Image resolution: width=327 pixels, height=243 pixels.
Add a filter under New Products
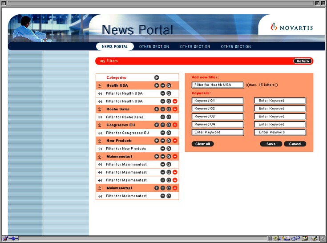(157, 141)
